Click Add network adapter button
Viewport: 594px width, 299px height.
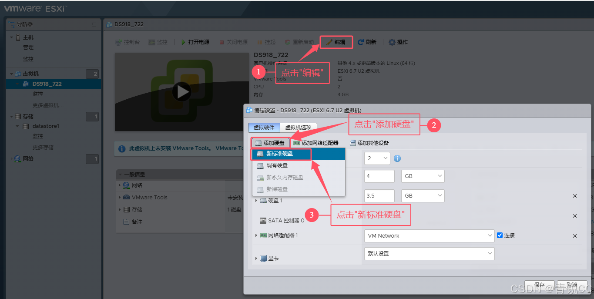pyautogui.click(x=315, y=143)
